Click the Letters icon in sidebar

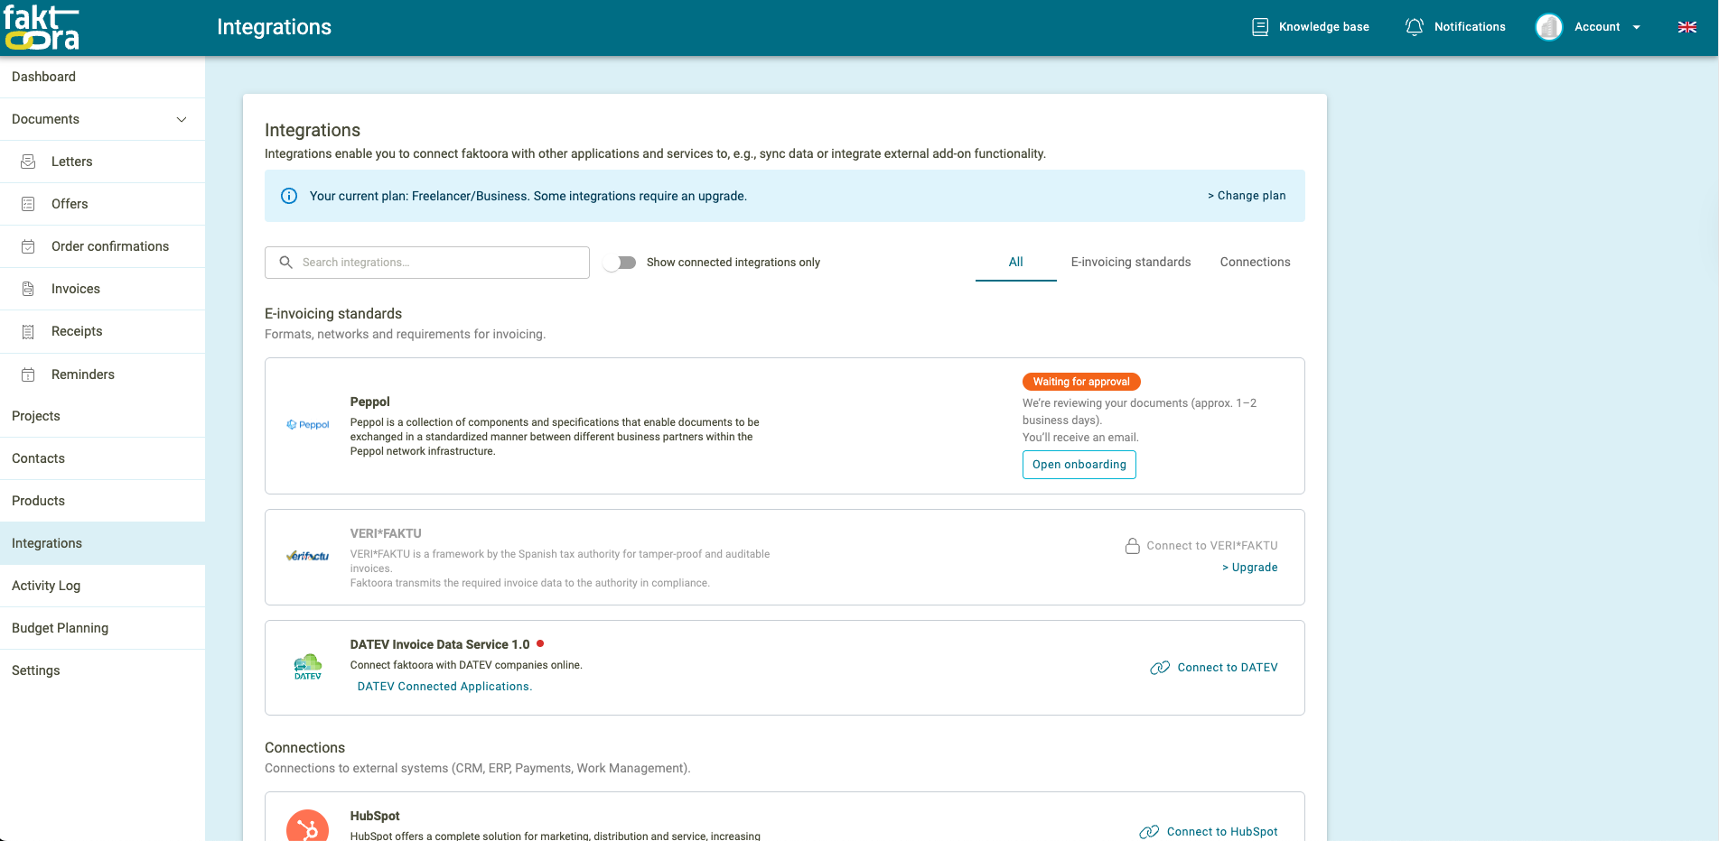28,162
